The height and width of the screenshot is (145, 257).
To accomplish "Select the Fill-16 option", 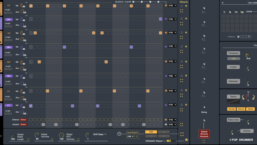I will [x=232, y=109].
